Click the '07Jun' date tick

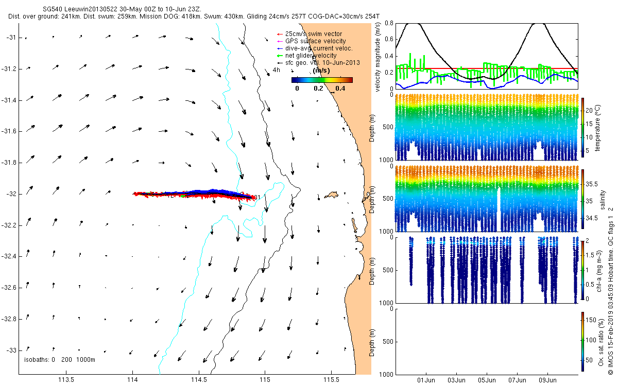[518, 381]
